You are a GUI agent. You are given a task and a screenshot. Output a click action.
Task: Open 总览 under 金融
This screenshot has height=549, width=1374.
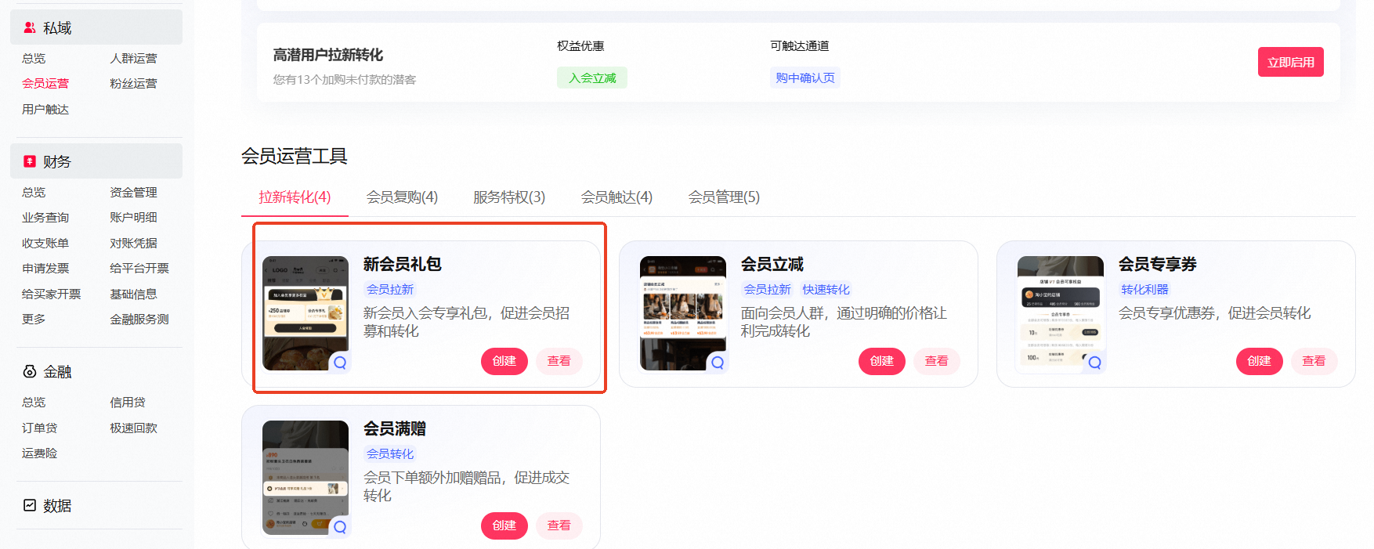[34, 403]
